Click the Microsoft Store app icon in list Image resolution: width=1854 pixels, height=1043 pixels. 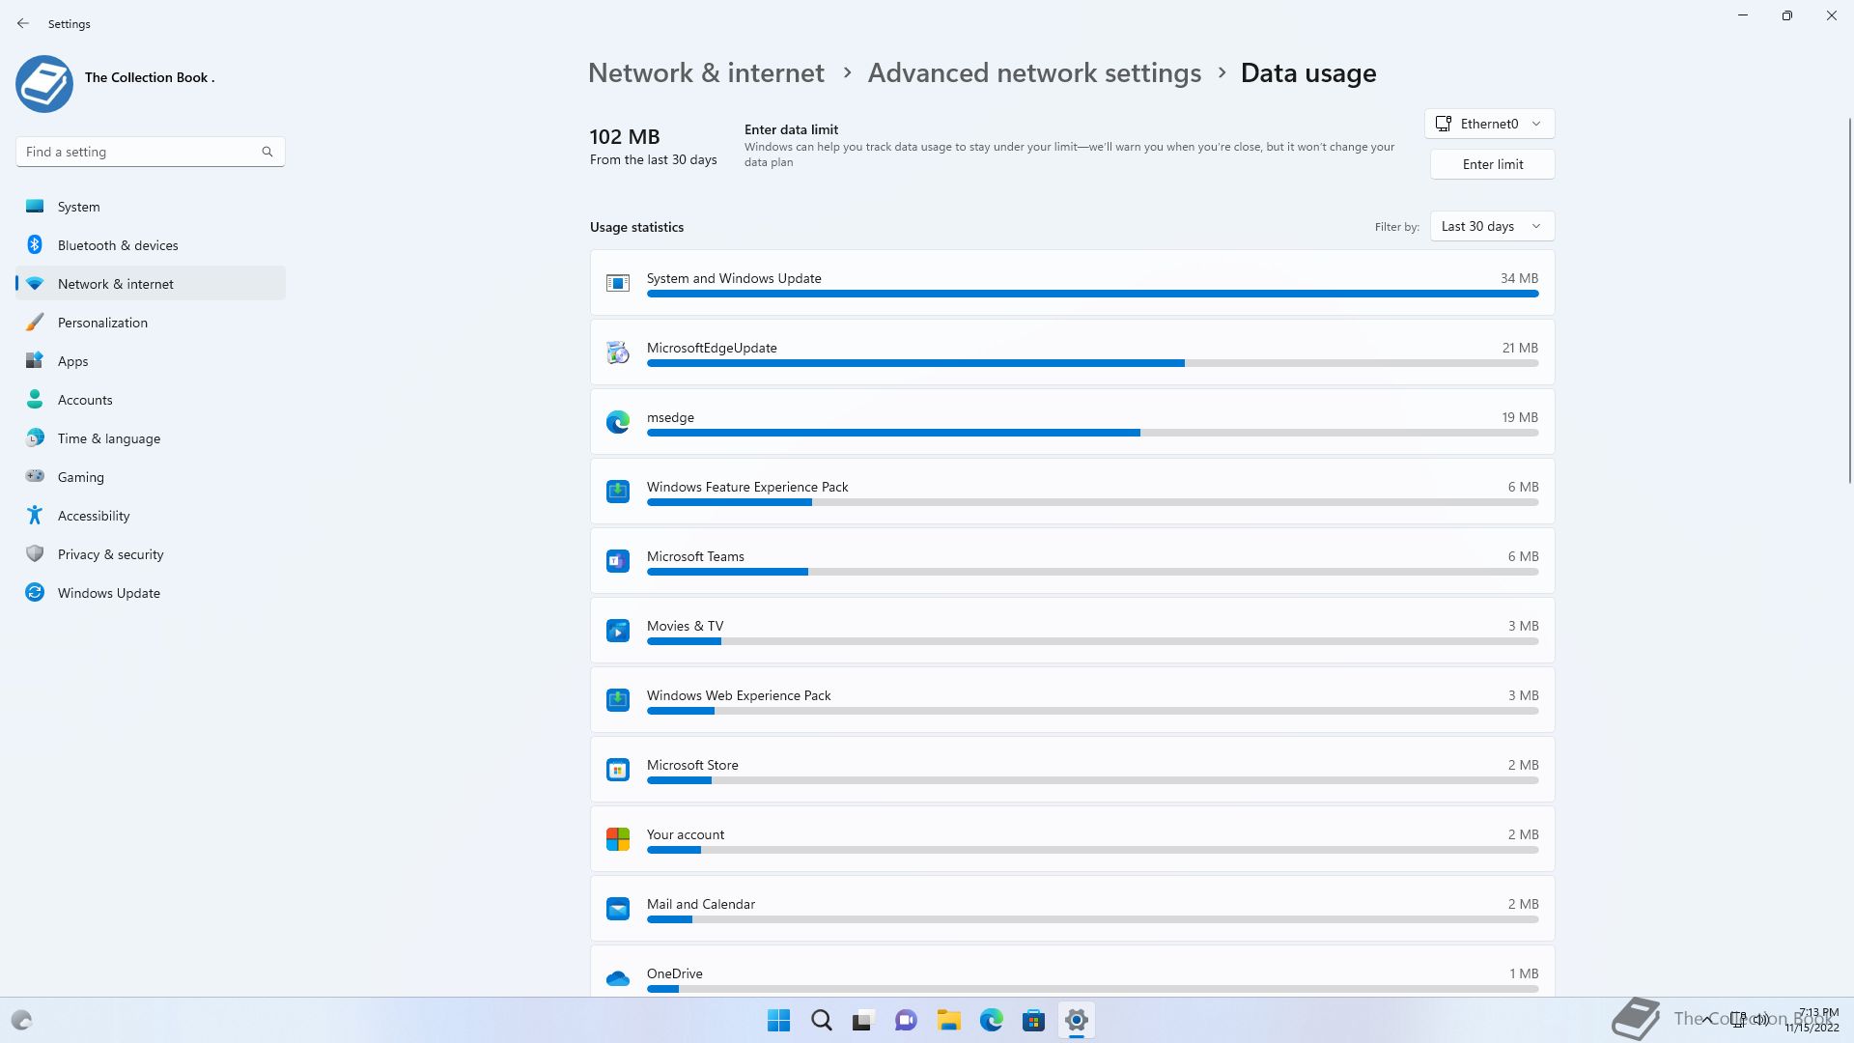click(618, 770)
